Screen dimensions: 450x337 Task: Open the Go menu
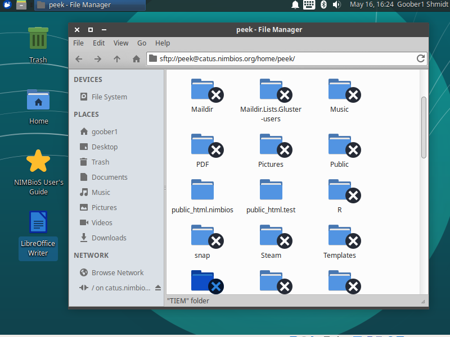tap(142, 43)
